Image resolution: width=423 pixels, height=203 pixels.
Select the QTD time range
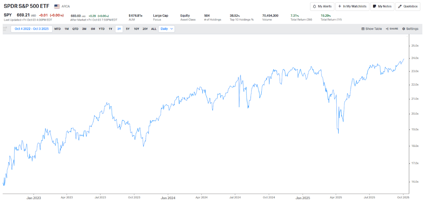[75, 29]
